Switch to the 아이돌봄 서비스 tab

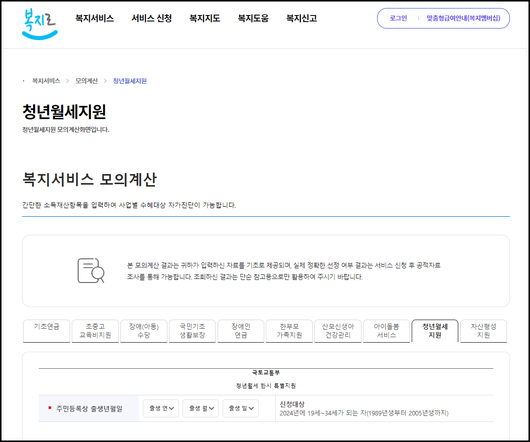[386, 331]
